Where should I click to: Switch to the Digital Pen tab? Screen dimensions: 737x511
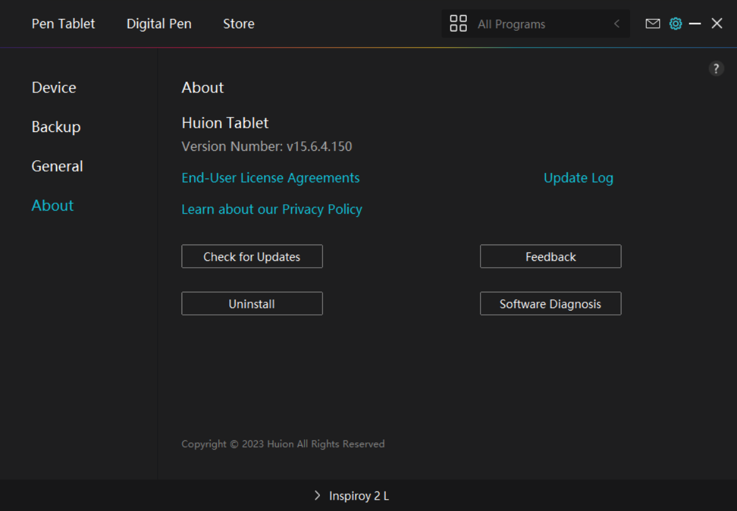(x=159, y=24)
